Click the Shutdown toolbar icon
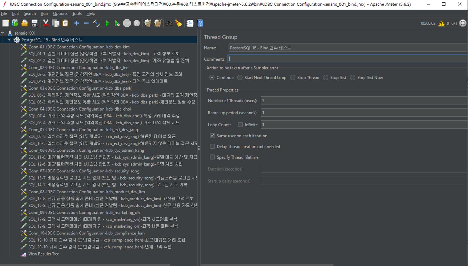The width and height of the screenshot is (468, 266). [137, 23]
